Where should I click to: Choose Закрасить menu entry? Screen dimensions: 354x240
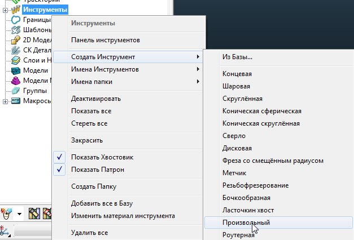click(128, 140)
